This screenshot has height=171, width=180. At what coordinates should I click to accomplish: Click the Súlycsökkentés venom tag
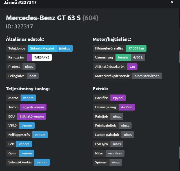point(42,162)
